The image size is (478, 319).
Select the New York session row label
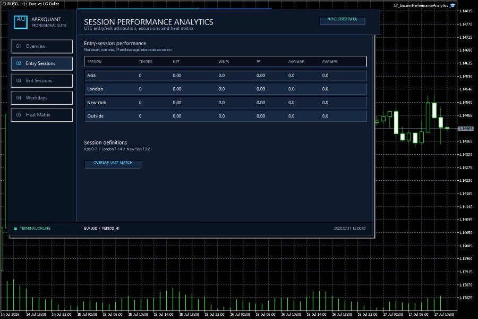tap(97, 103)
